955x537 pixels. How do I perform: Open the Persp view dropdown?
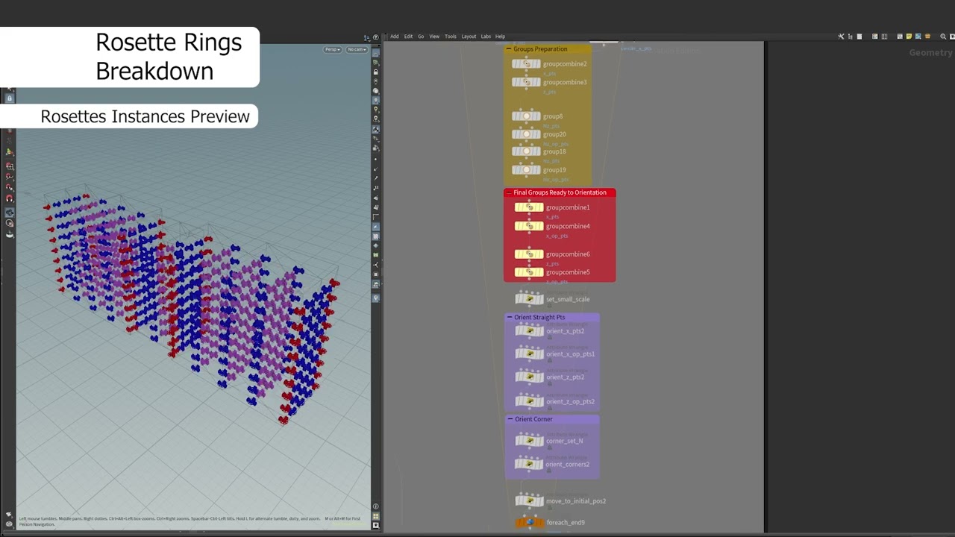pos(331,49)
